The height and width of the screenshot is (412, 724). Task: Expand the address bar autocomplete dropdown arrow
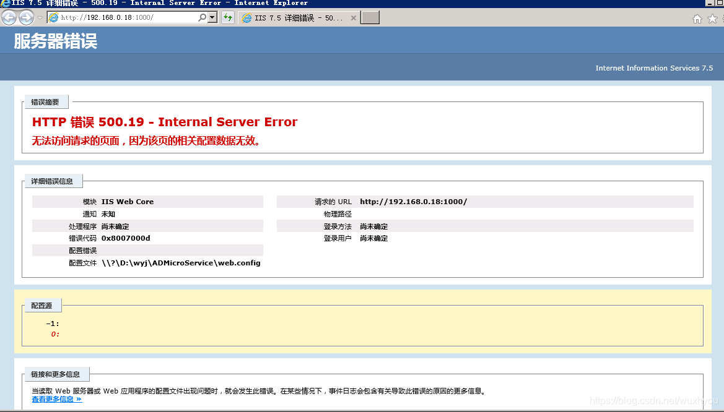coord(212,17)
